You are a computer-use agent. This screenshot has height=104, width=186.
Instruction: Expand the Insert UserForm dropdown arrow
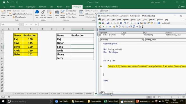click(x=105, y=23)
